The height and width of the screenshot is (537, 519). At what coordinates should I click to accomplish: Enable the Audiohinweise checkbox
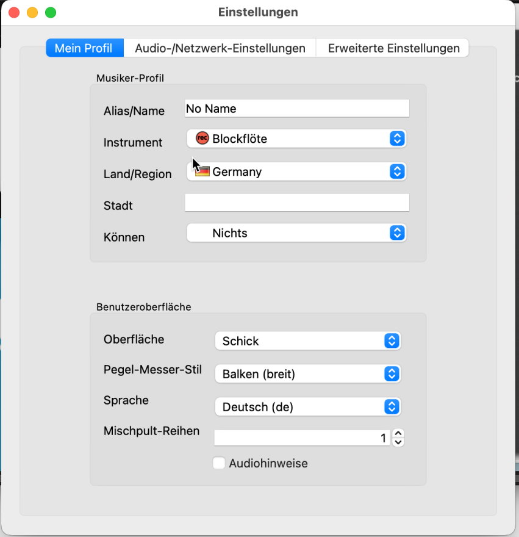[219, 463]
